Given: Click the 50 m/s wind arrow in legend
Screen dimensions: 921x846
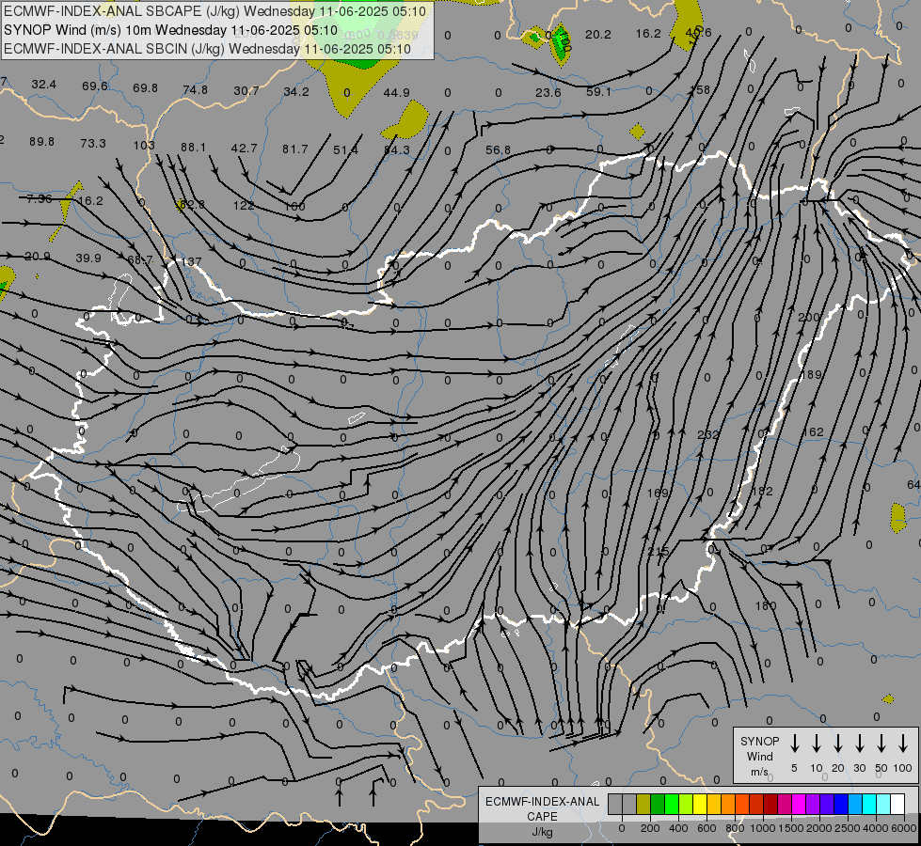Looking at the screenshot, I should (881, 744).
